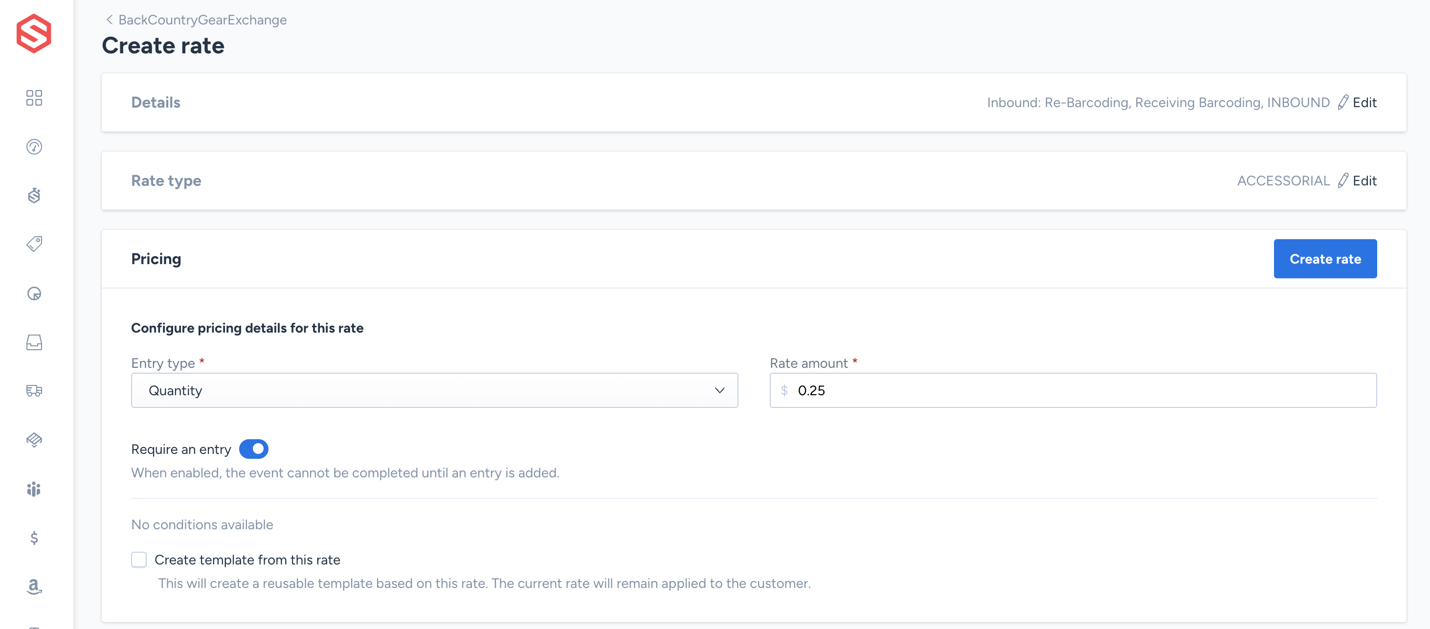Image resolution: width=1430 pixels, height=629 pixels.
Task: Open the speedometer gauge sidebar icon
Action: 34,147
